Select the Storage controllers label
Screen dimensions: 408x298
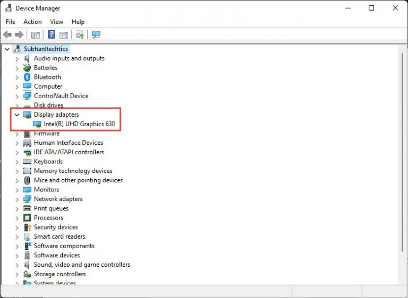click(60, 274)
